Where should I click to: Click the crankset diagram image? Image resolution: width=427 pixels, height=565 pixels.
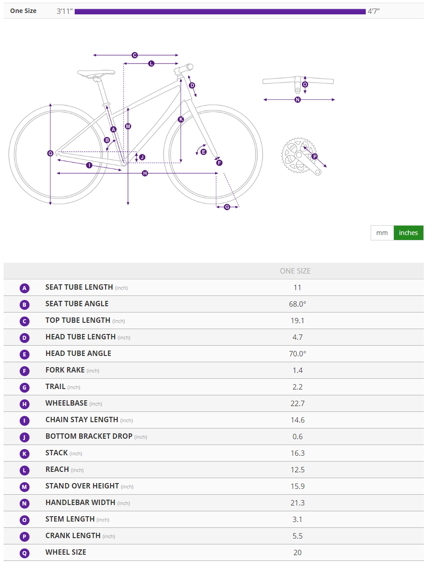[299, 156]
